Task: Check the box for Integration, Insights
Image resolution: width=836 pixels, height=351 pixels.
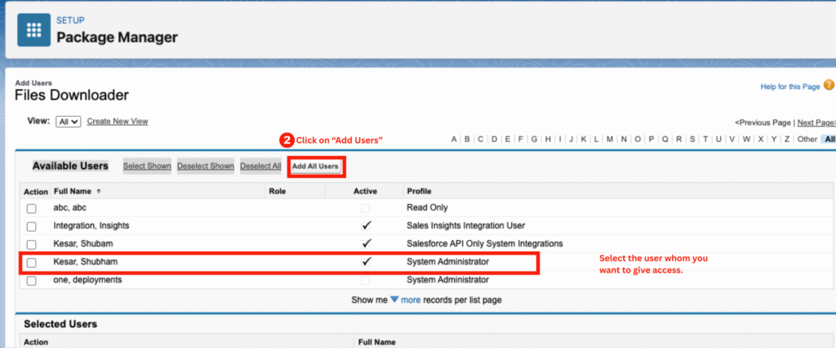Action: pos(32,227)
